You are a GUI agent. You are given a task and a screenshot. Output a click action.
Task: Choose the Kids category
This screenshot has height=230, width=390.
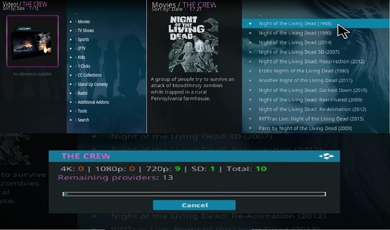point(81,57)
